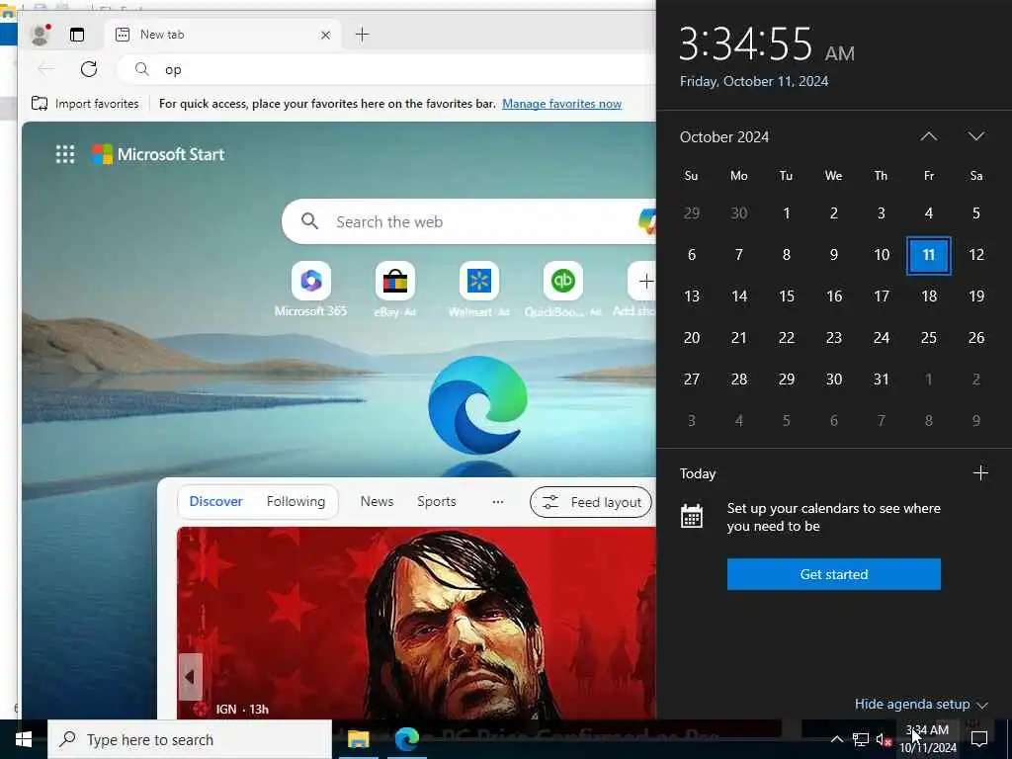The width and height of the screenshot is (1012, 759).
Task: Click the taskbar clock 3:34 AM
Action: click(928, 739)
